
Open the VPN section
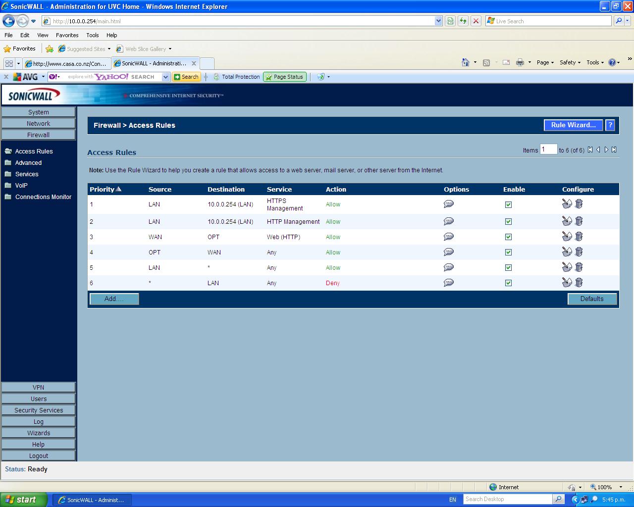[x=39, y=387]
